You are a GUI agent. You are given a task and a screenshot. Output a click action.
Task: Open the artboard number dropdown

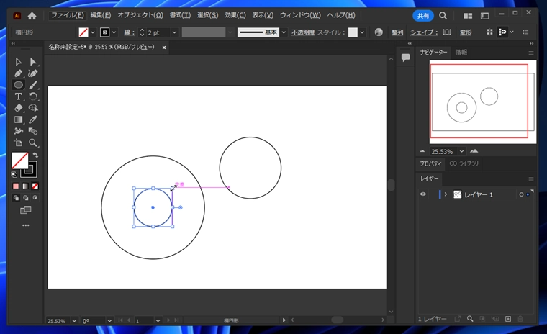tap(158, 321)
